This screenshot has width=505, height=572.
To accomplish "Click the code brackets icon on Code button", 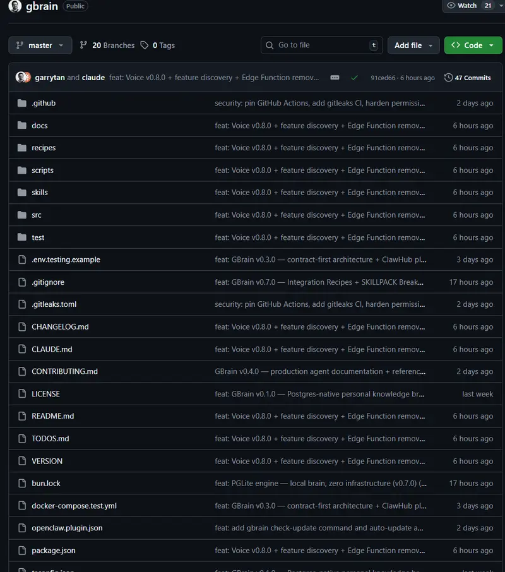I will point(455,45).
